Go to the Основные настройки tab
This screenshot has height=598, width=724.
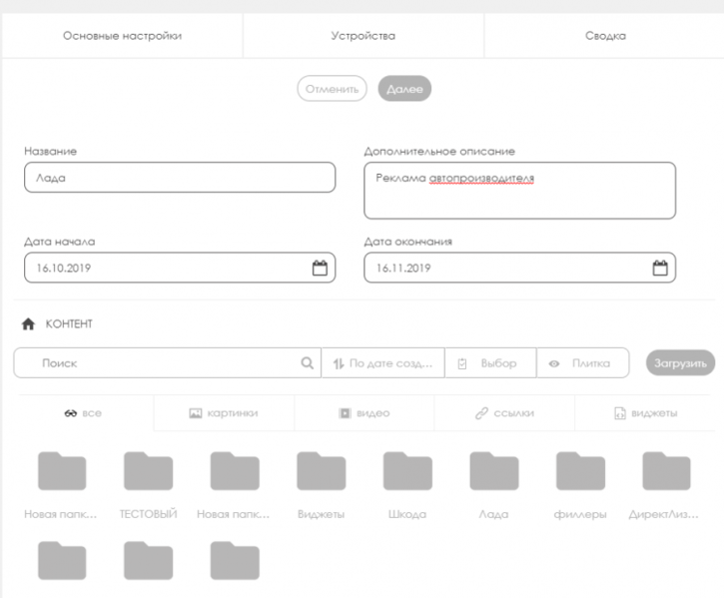tap(123, 36)
